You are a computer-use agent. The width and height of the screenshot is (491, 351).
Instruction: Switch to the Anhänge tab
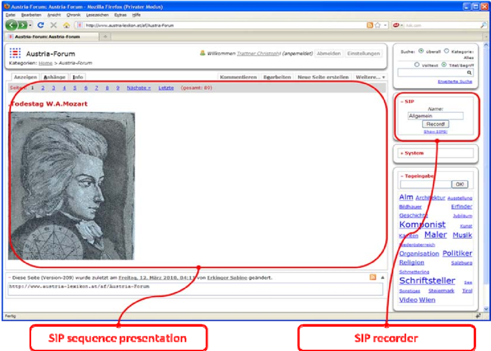(55, 77)
